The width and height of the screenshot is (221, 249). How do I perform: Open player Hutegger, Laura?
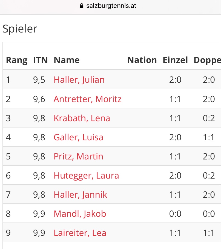coord(86,176)
